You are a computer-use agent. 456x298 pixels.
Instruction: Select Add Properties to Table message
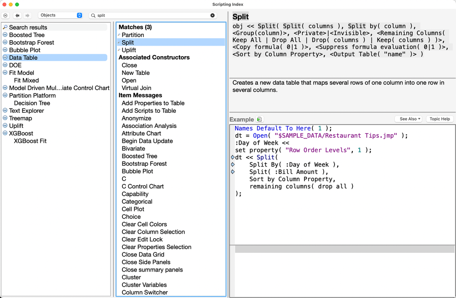153,103
